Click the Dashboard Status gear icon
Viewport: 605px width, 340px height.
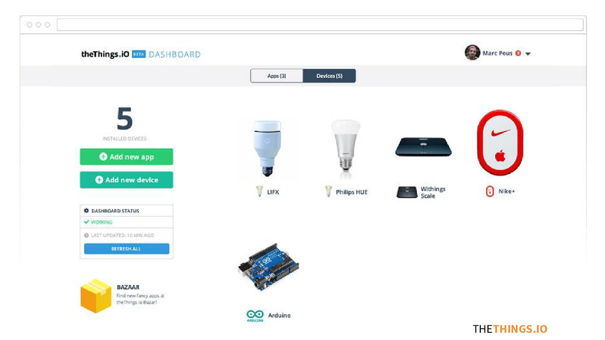point(86,211)
